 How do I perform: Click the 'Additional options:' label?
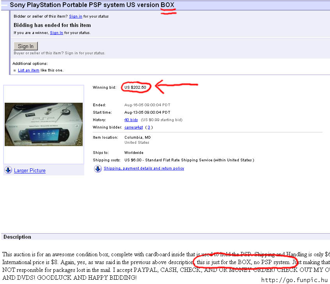tap(30, 63)
